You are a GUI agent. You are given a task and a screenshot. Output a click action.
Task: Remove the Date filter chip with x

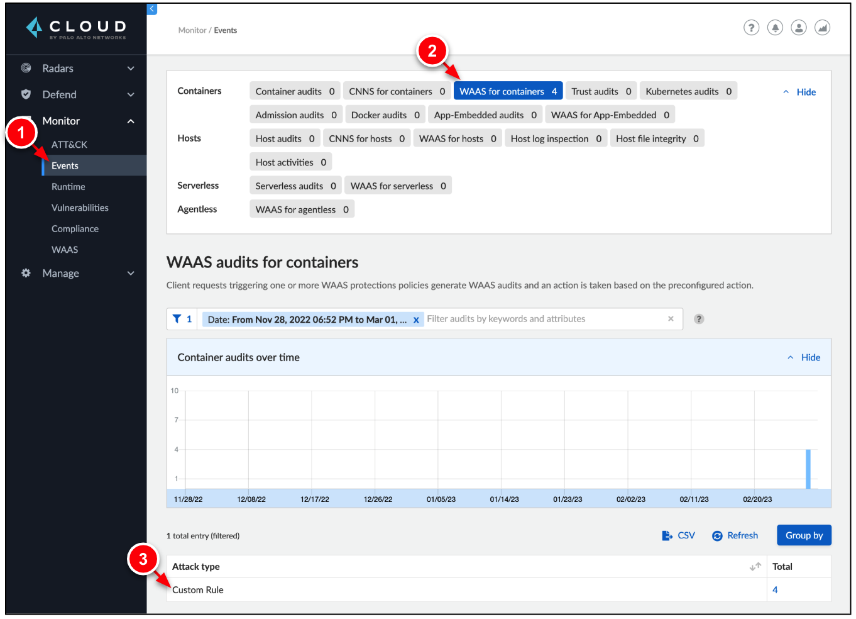416,320
